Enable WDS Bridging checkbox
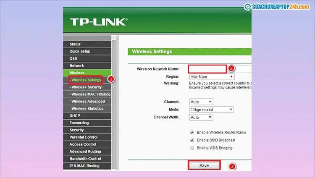Viewport: 315px width, 178px height. (192, 148)
